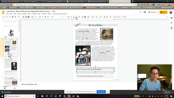Open the shape tool

tap(32, 17)
